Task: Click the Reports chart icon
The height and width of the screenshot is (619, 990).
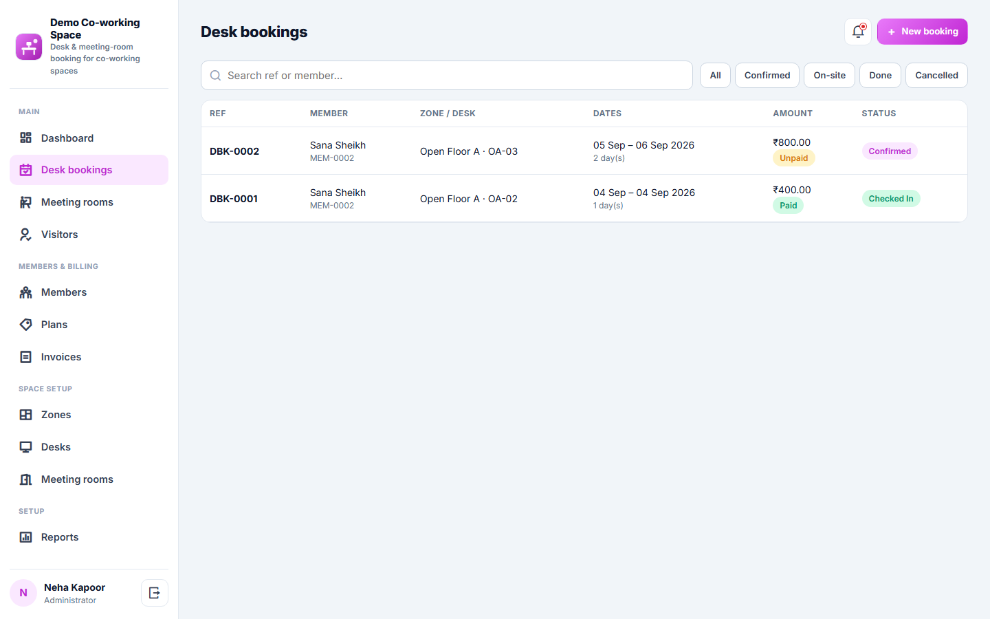Action: (x=26, y=537)
